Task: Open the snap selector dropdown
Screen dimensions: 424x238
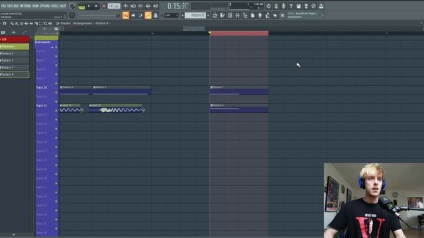Action: tap(172, 15)
